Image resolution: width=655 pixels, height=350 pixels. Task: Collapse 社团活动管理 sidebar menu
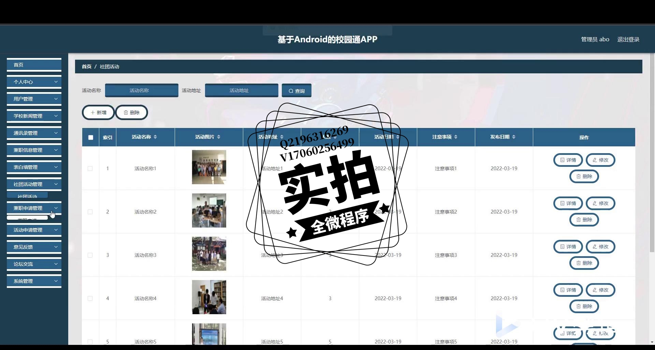tap(34, 184)
